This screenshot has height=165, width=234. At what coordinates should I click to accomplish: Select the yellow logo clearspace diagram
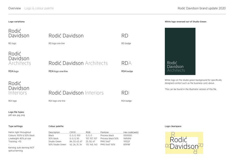[x=184, y=143]
